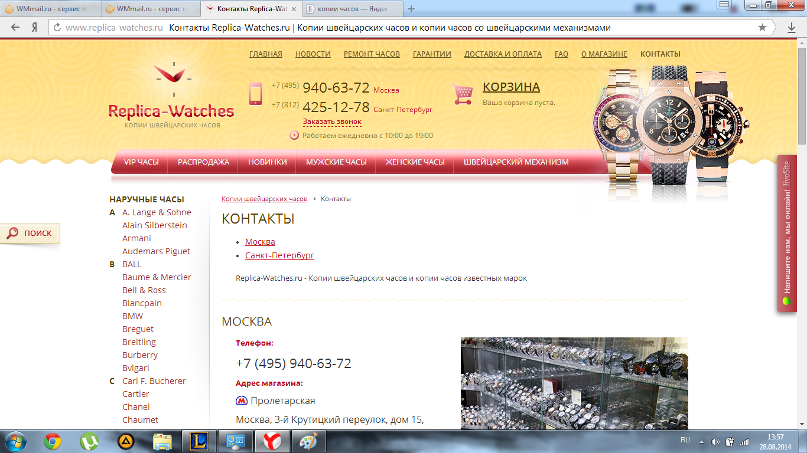
Task: Open the Мужские часы category
Action: (336, 162)
